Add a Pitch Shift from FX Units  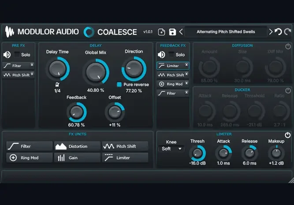point(125,146)
